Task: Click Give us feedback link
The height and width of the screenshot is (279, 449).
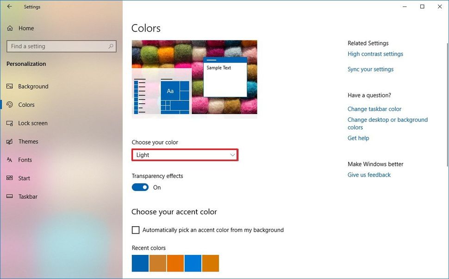Action: (369, 175)
